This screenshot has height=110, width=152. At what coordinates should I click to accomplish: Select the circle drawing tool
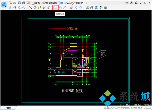[35, 7]
